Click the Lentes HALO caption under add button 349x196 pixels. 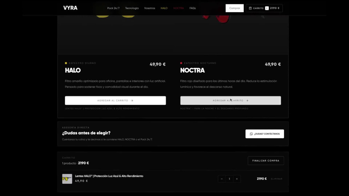[x=102, y=109]
